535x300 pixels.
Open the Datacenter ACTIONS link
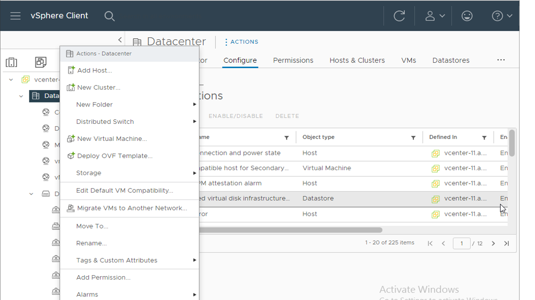(241, 42)
